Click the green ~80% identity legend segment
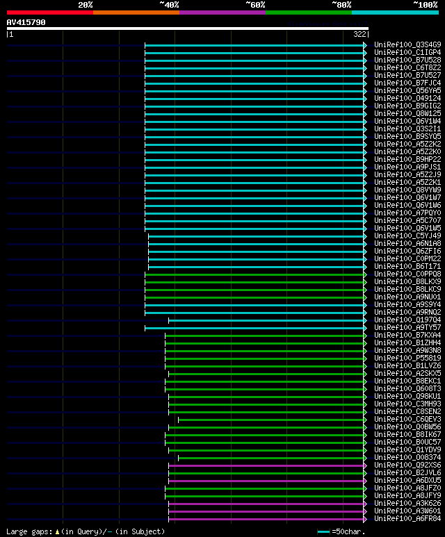This screenshot has height=537, width=445. pos(309,13)
